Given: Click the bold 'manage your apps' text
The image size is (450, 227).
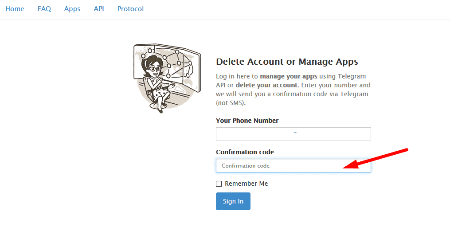Looking at the screenshot, I should (288, 76).
